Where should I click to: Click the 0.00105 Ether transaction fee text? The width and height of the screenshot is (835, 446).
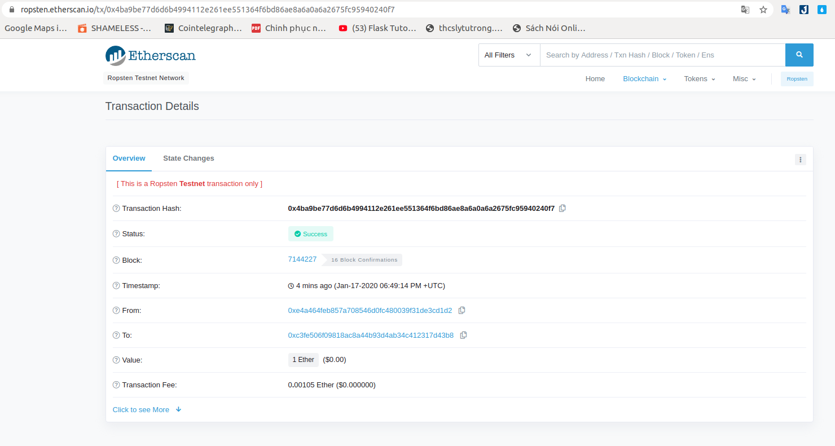332,385
